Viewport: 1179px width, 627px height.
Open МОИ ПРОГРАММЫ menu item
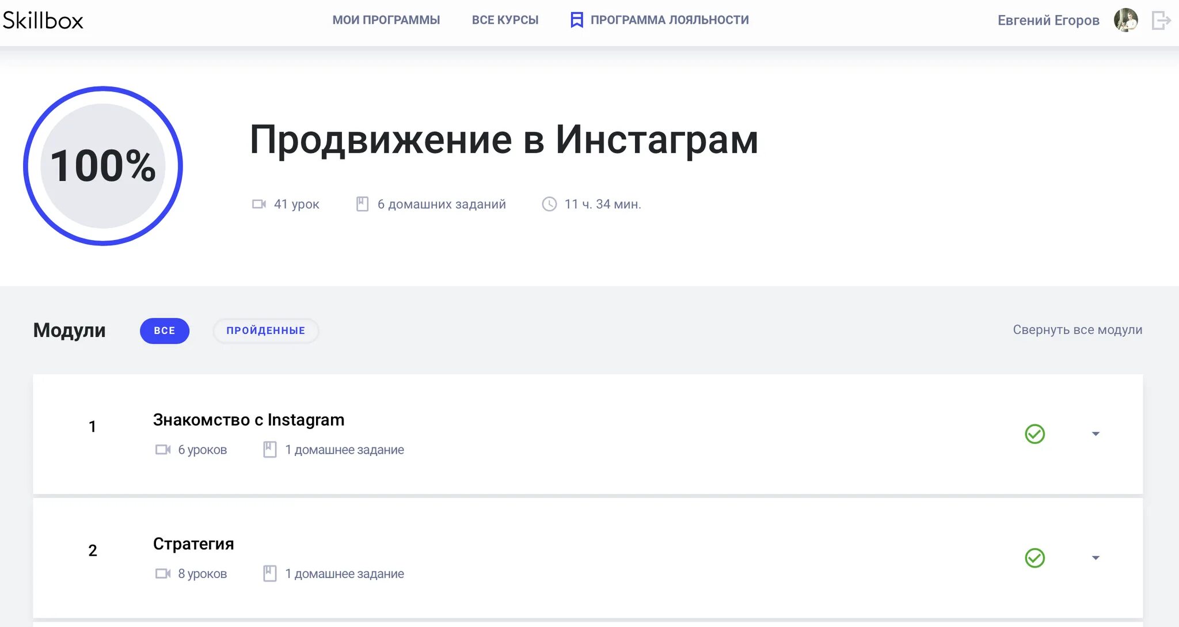click(x=386, y=20)
